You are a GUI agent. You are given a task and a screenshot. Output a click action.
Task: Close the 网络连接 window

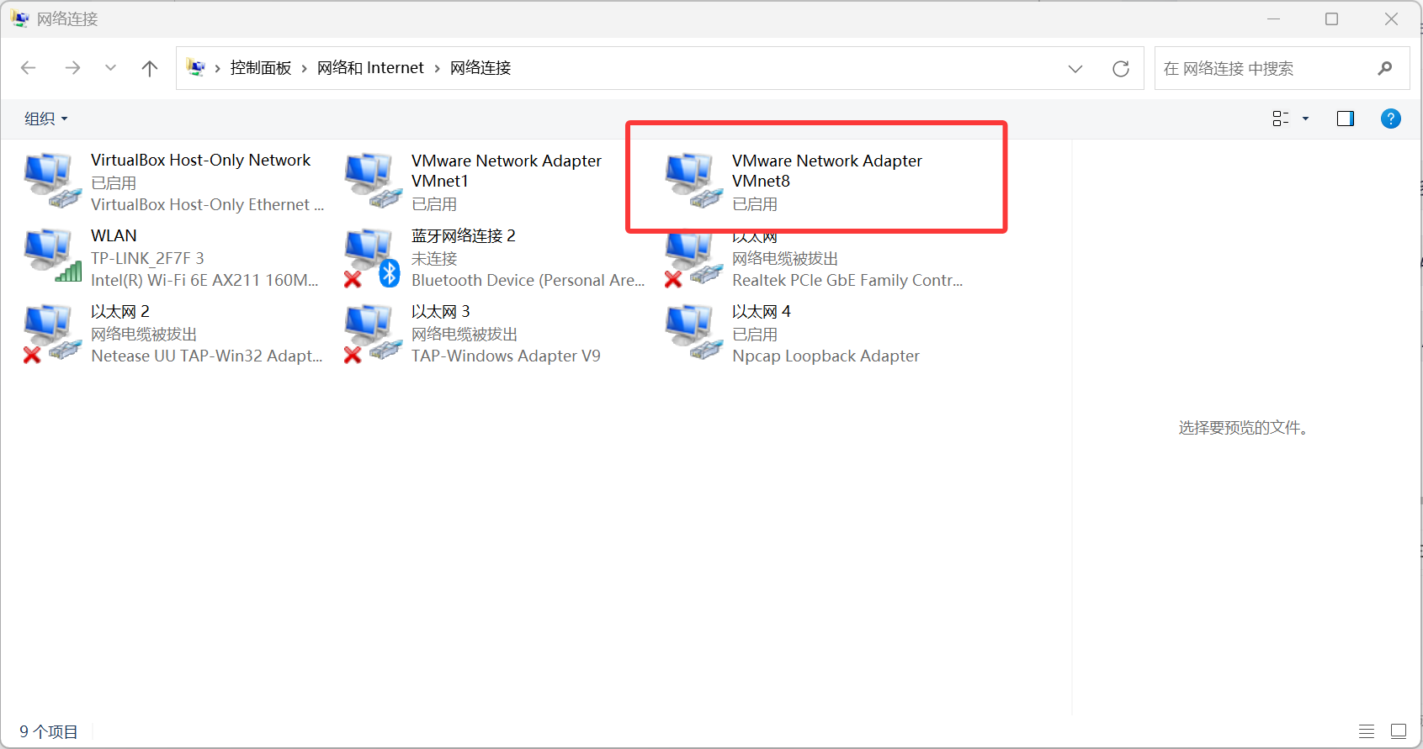pos(1391,18)
